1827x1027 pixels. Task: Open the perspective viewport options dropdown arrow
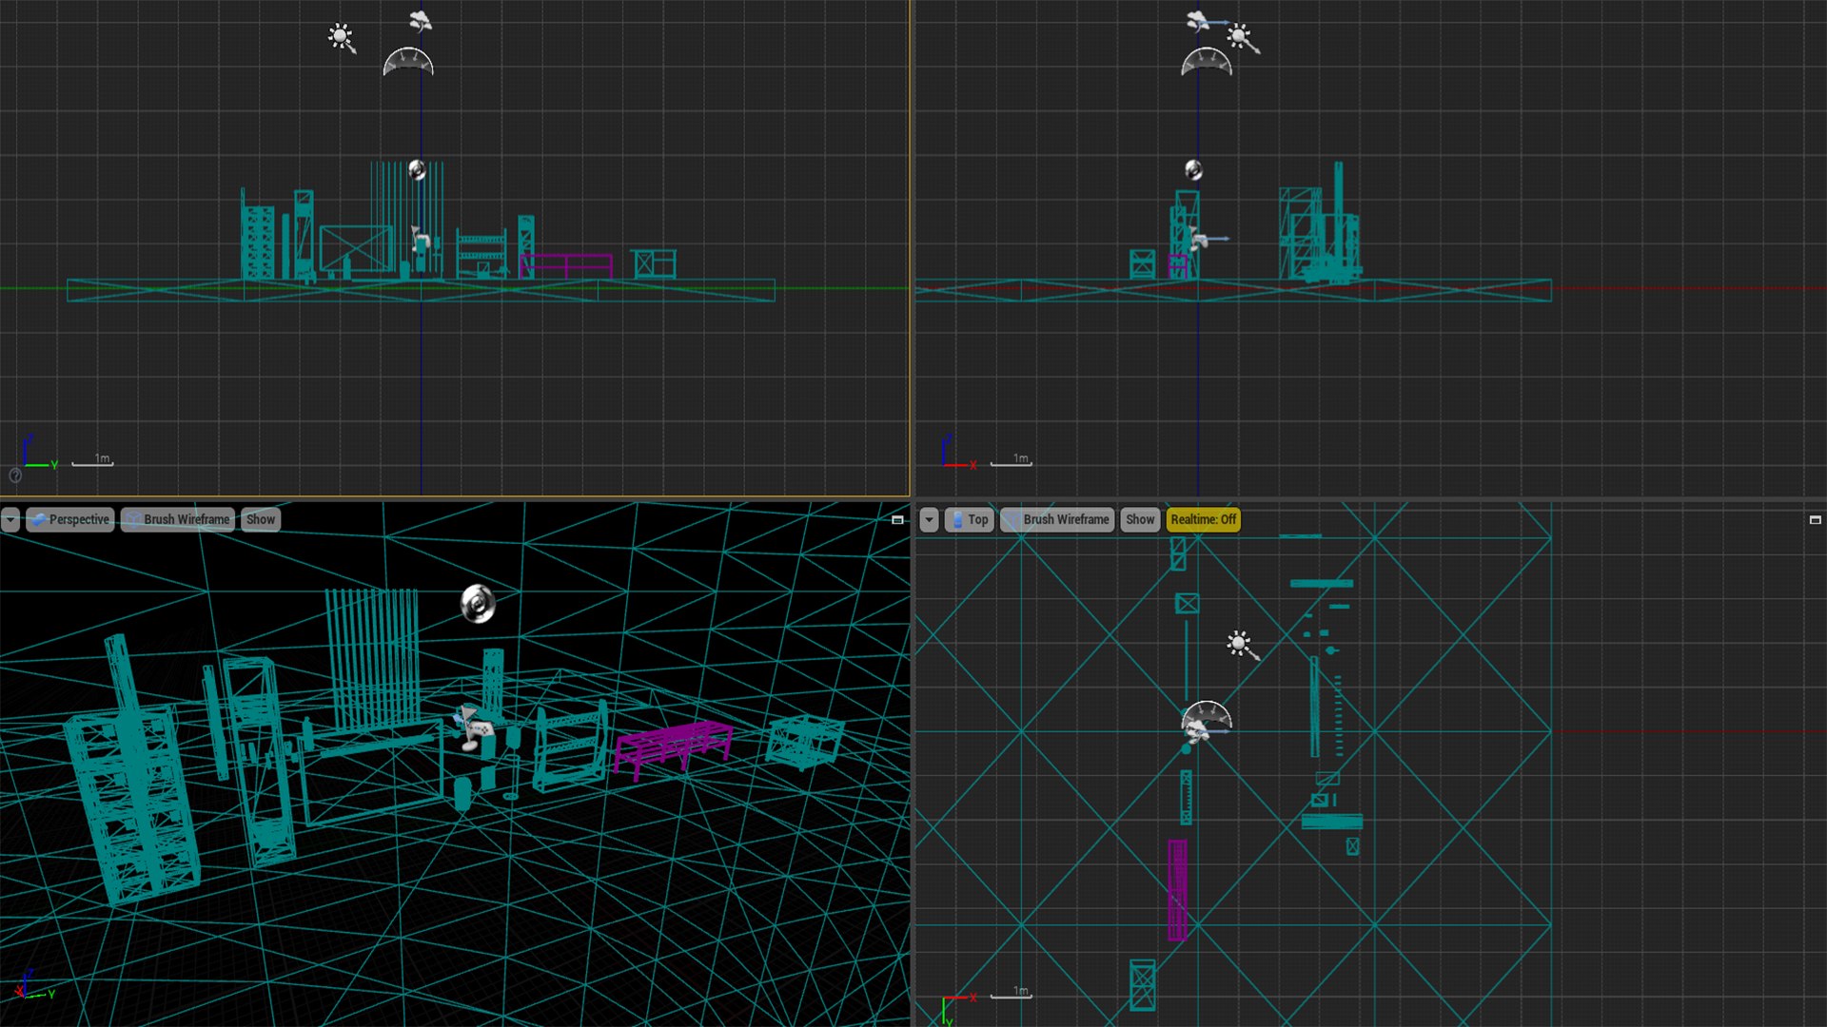coord(10,519)
